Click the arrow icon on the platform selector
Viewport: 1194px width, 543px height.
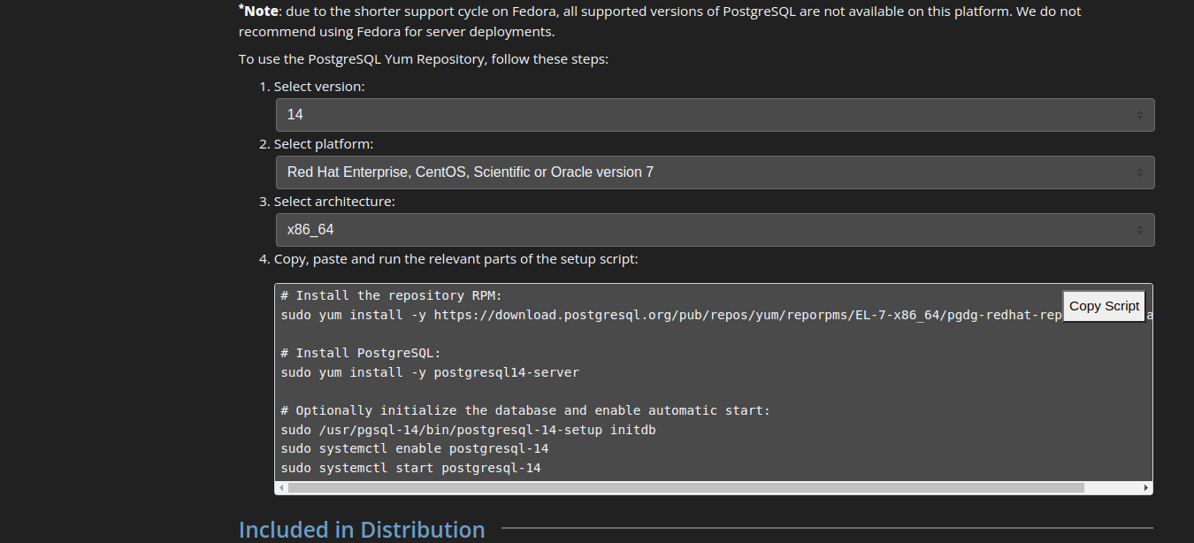tap(1139, 172)
